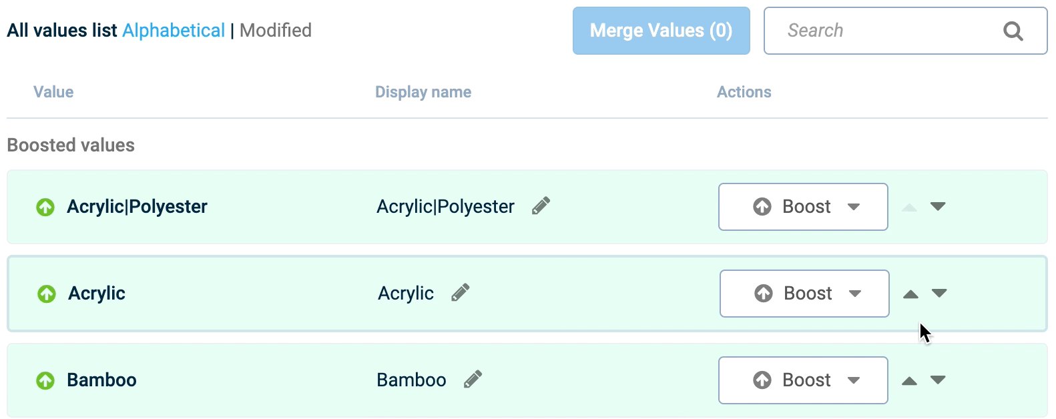The image size is (1056, 419).
Task: Move Acrylic|Polyester down with the down arrow
Action: pyautogui.click(x=938, y=207)
